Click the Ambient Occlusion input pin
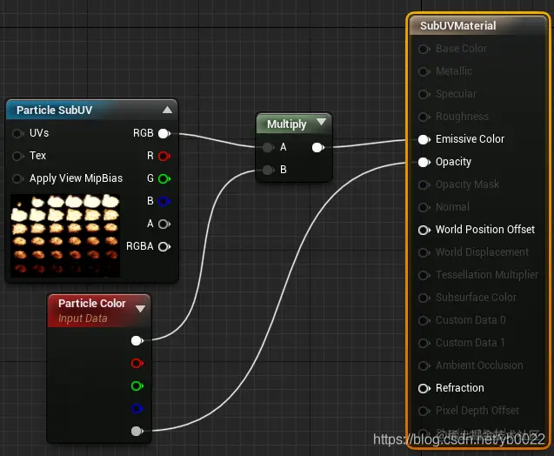This screenshot has width=554, height=456. point(424,365)
